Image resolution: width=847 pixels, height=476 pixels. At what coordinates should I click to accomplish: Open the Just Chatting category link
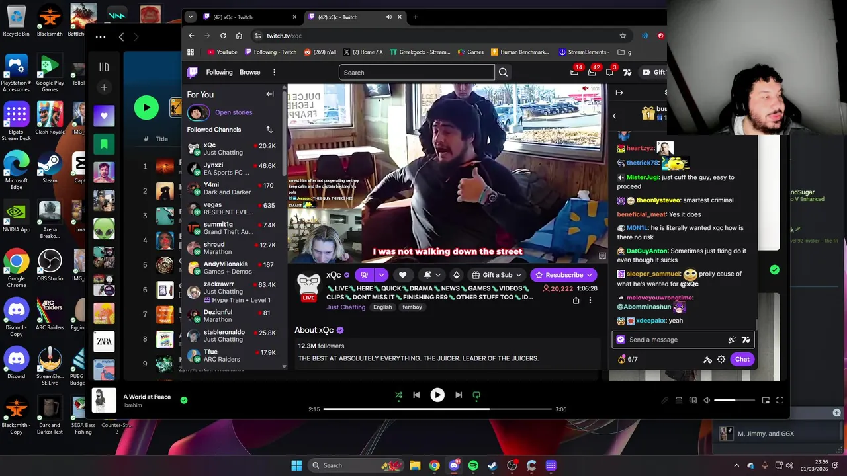345,307
